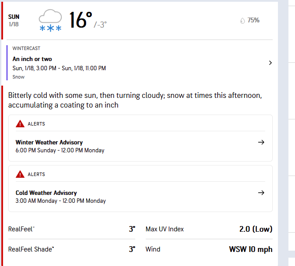Image resolution: width=295 pixels, height=266 pixels.
Task: Click the WSW 10 mph wind value
Action: coord(250,249)
